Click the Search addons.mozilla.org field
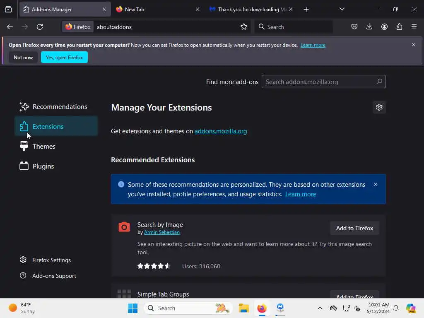Viewport: 424px width, 318px height. coord(324,82)
